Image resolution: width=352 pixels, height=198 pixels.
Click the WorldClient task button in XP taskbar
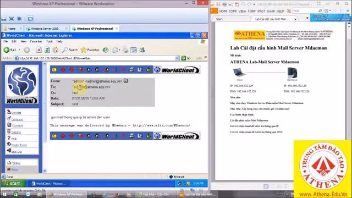[x=49, y=183]
